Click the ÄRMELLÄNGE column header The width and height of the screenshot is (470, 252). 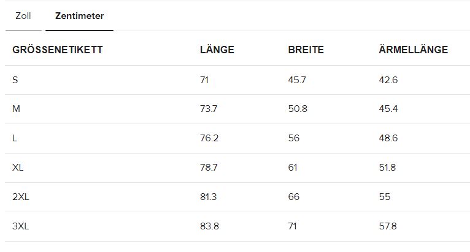(x=413, y=50)
